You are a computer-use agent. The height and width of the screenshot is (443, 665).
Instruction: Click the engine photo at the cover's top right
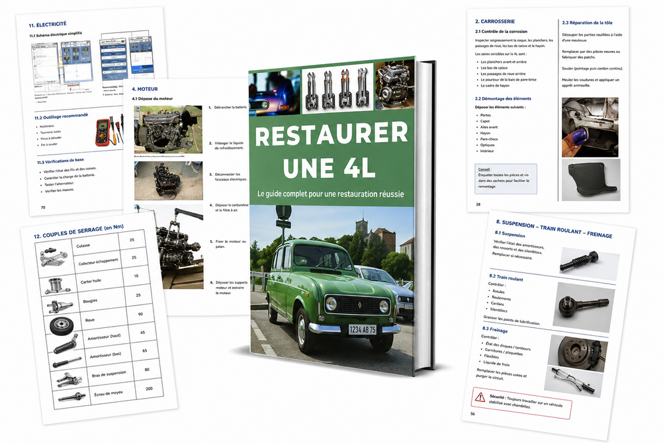pyautogui.click(x=394, y=85)
